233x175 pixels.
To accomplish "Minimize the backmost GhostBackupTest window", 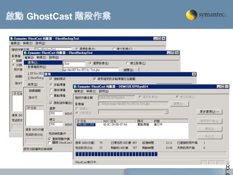I will [155, 39].
